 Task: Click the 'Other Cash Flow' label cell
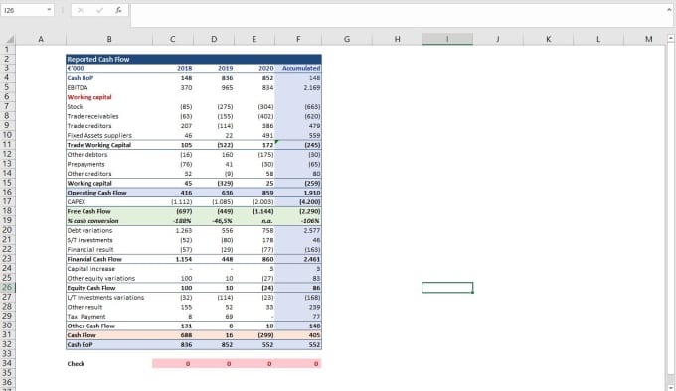point(109,326)
